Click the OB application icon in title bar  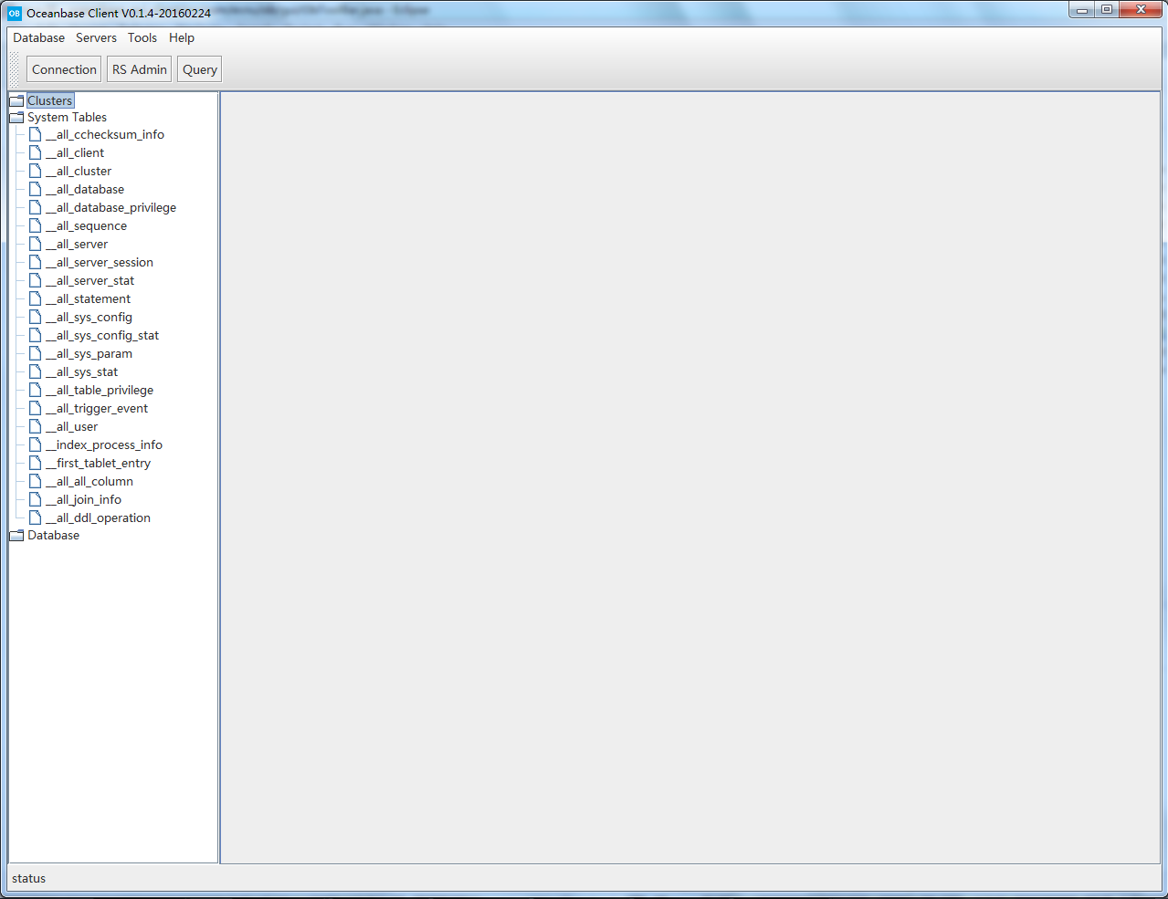pyautogui.click(x=14, y=13)
